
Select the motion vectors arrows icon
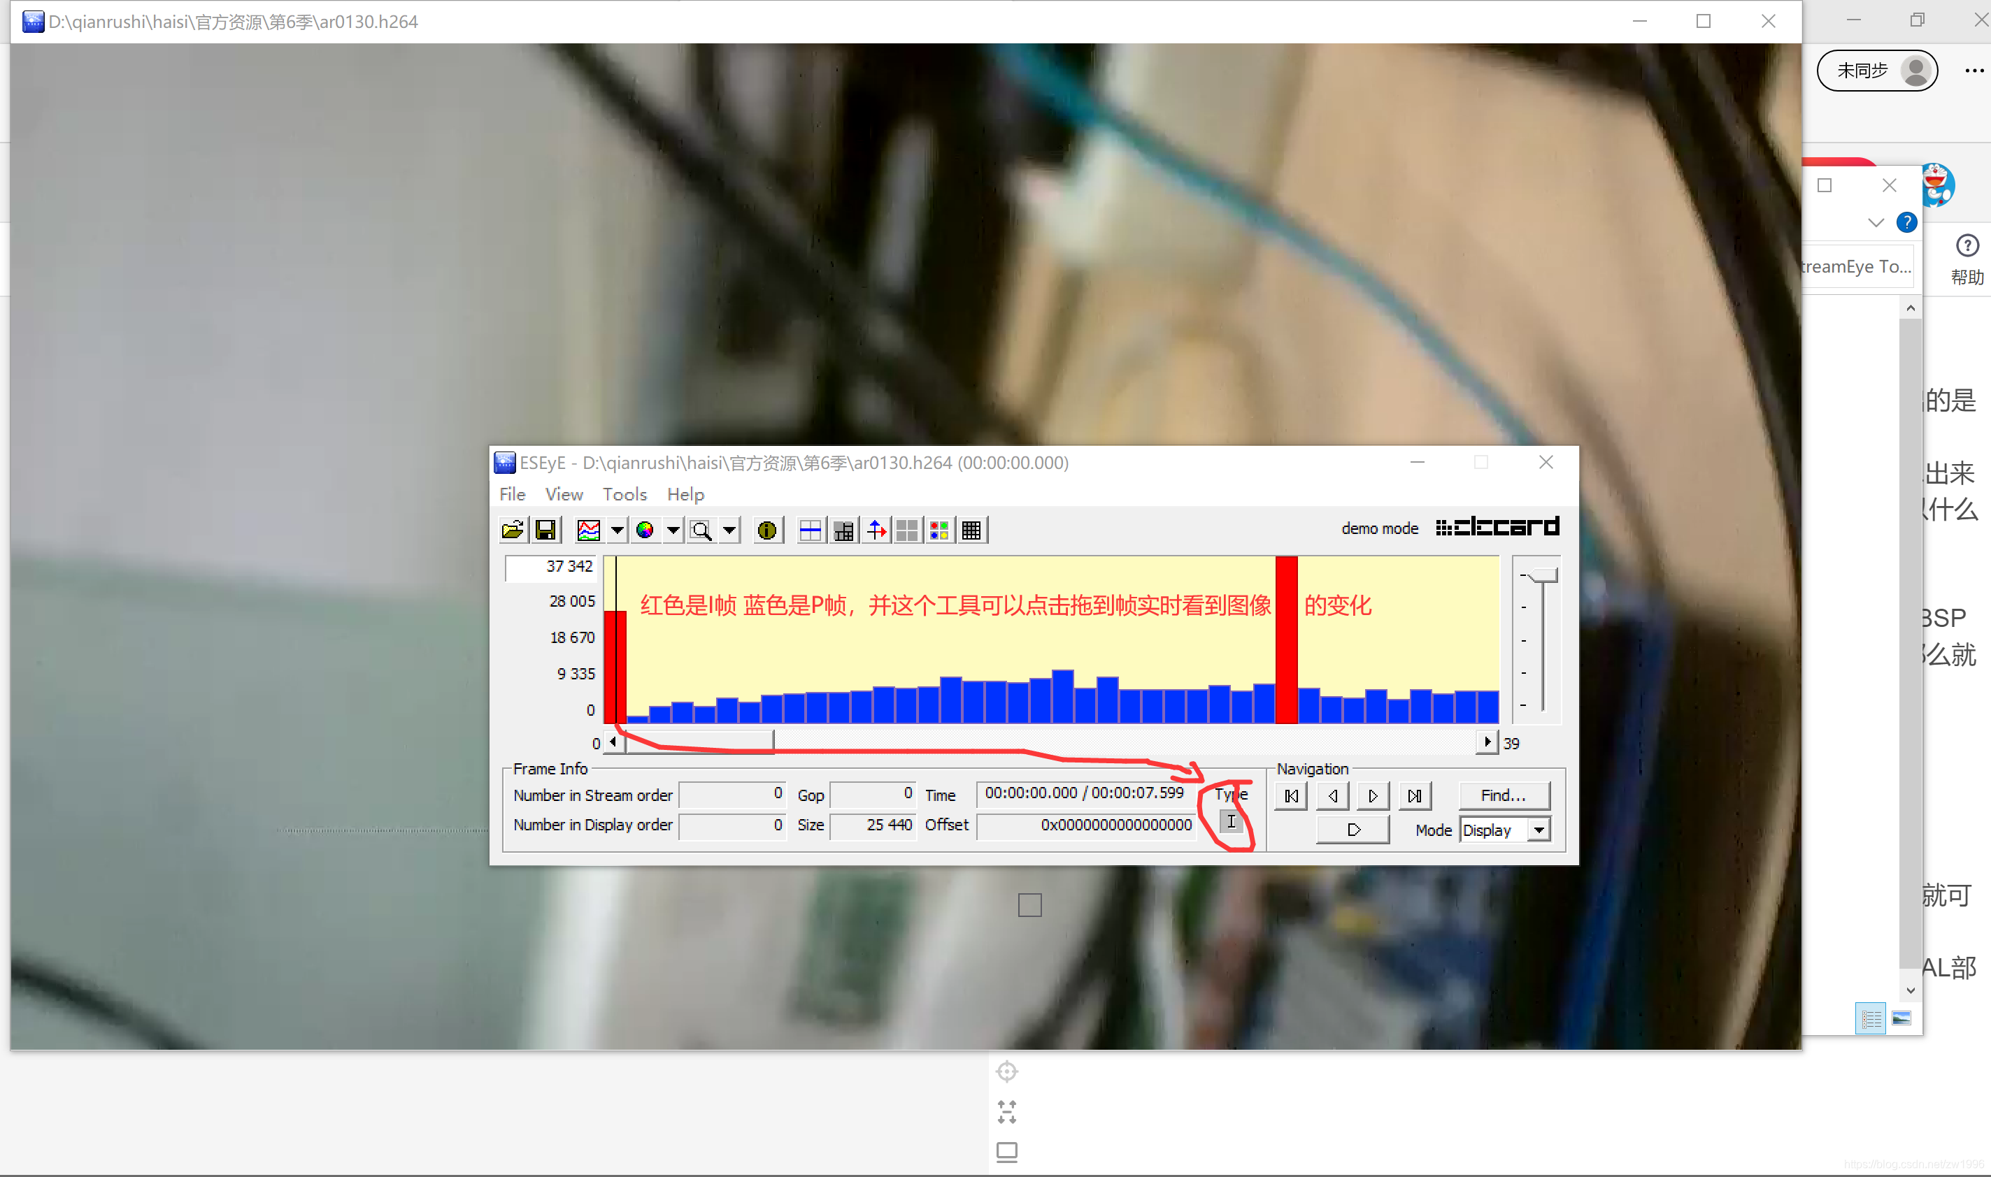(x=876, y=530)
